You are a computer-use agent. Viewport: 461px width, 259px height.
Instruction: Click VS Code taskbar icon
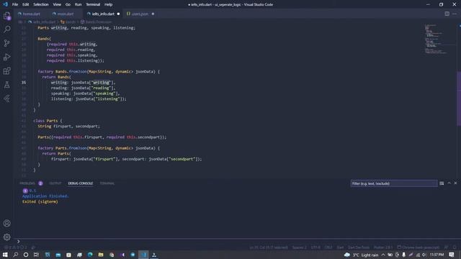pos(143,255)
